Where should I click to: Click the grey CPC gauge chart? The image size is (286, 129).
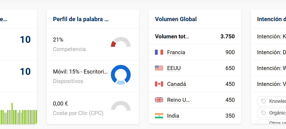(x=120, y=106)
